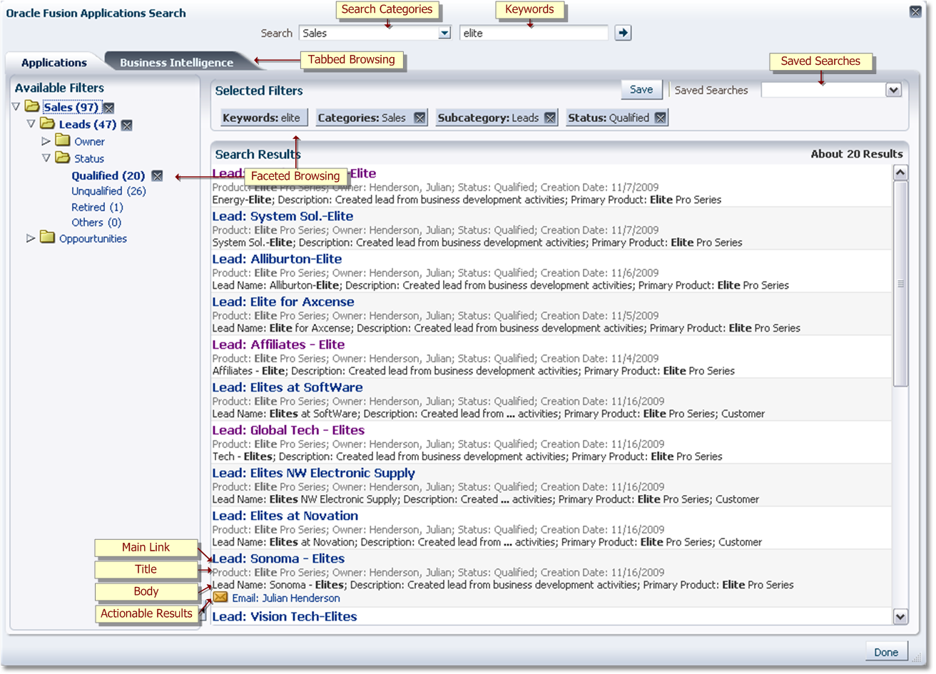Switch to the Business Intelligence tab
Image resolution: width=936 pixels, height=674 pixels.
coord(176,63)
